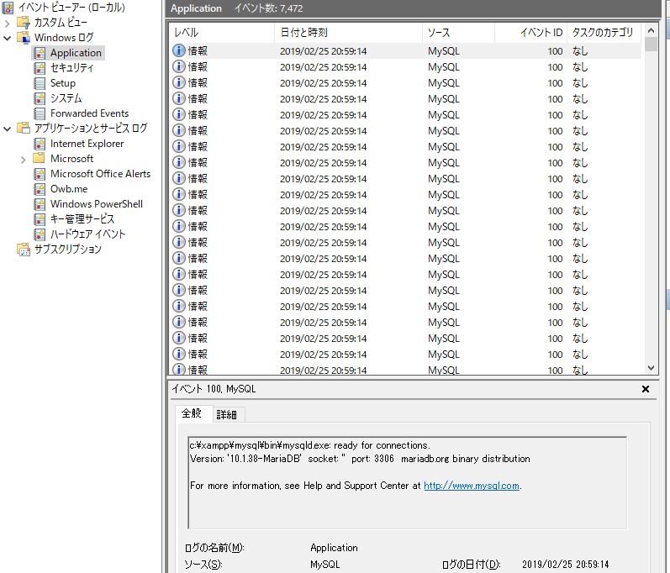The height and width of the screenshot is (573, 670).
Task: Open the セキュリティ log
Action: 71,68
